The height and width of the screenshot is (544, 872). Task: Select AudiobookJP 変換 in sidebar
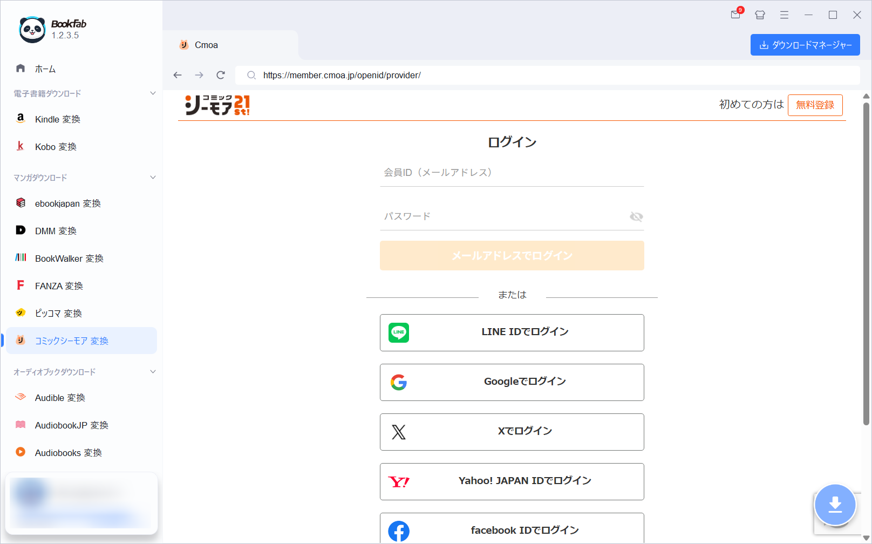pos(81,425)
